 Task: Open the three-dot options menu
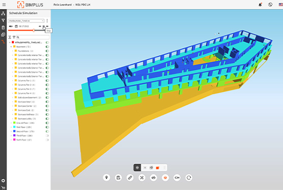pyautogui.click(x=47, y=21)
